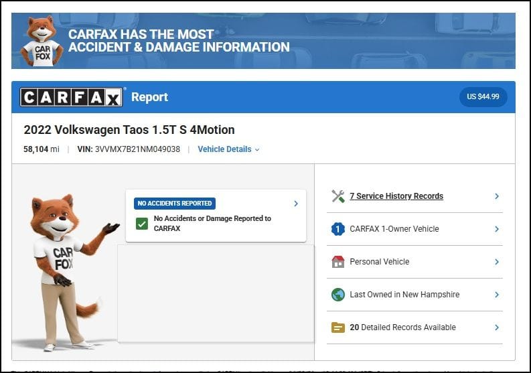This screenshot has width=531, height=373.
Task: Open chevron for Personal Vehicle row
Action: click(497, 262)
